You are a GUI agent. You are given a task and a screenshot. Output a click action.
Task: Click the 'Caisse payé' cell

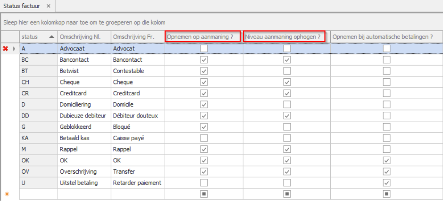pos(138,138)
